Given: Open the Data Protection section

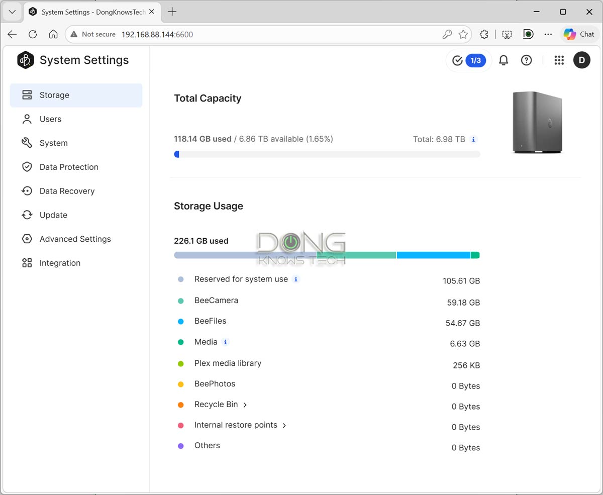Looking at the screenshot, I should pyautogui.click(x=69, y=167).
